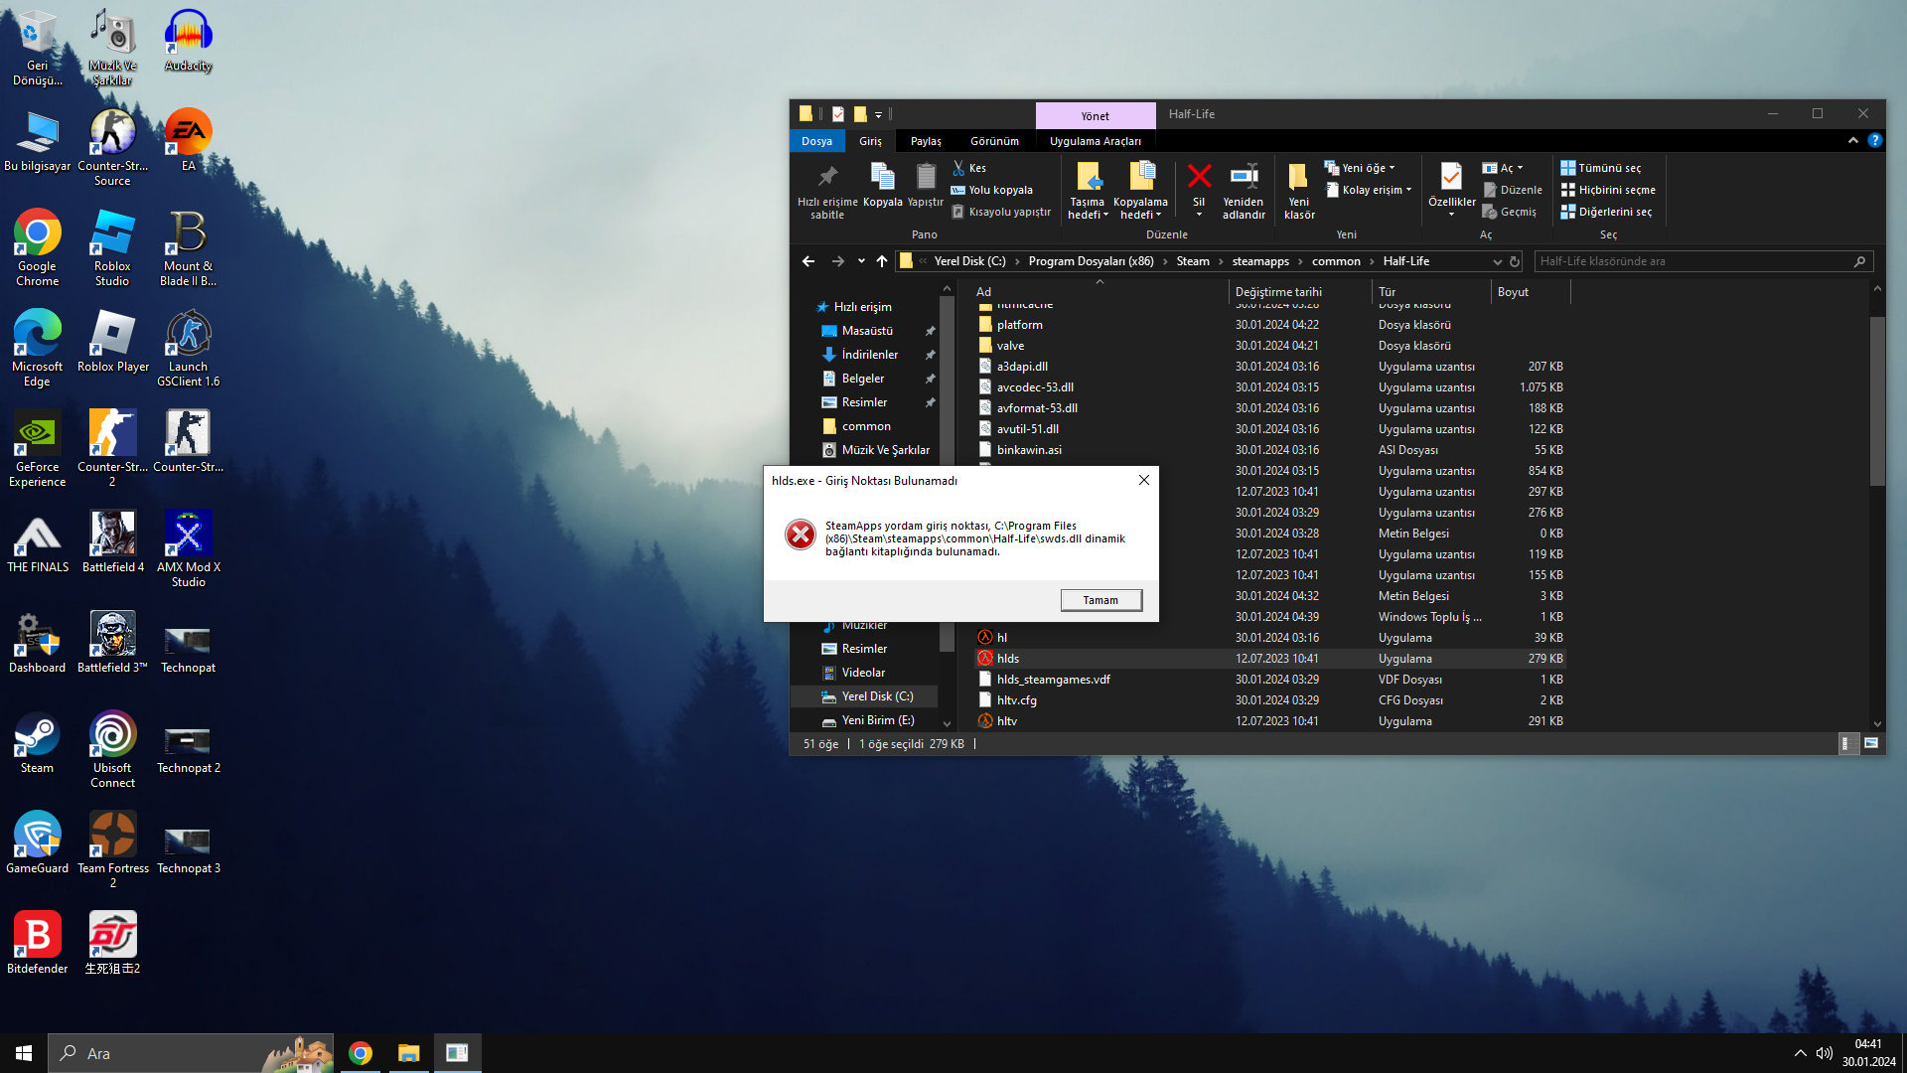This screenshot has width=1907, height=1073.
Task: Open the Görünüm ribbon tab
Action: coord(994,141)
